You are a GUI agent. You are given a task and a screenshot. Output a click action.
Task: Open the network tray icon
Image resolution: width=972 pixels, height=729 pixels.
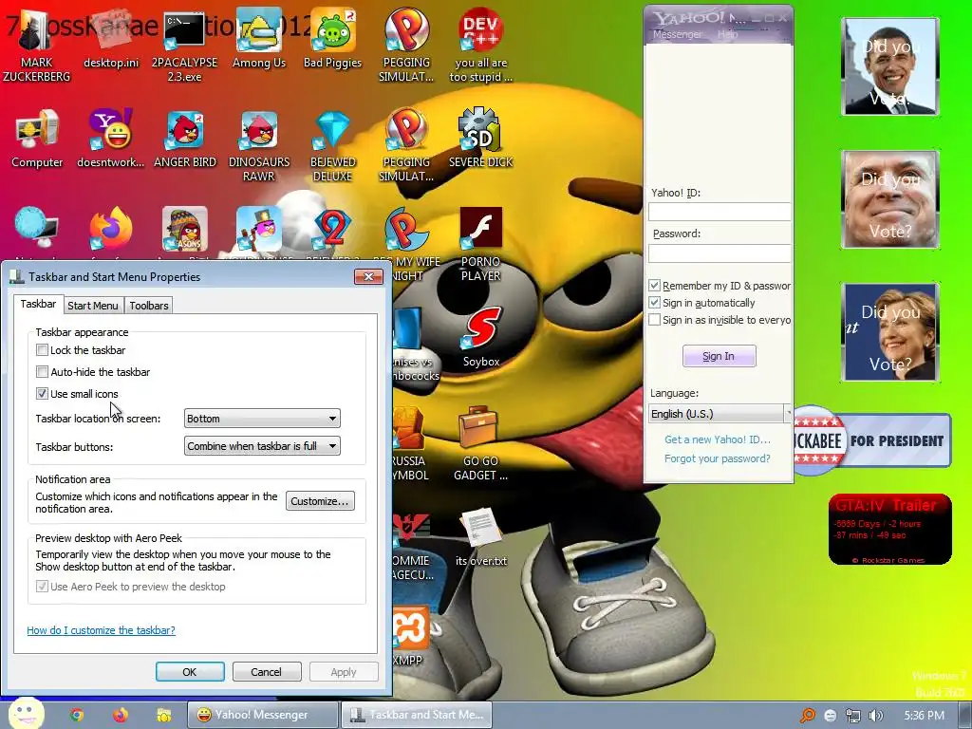click(853, 716)
